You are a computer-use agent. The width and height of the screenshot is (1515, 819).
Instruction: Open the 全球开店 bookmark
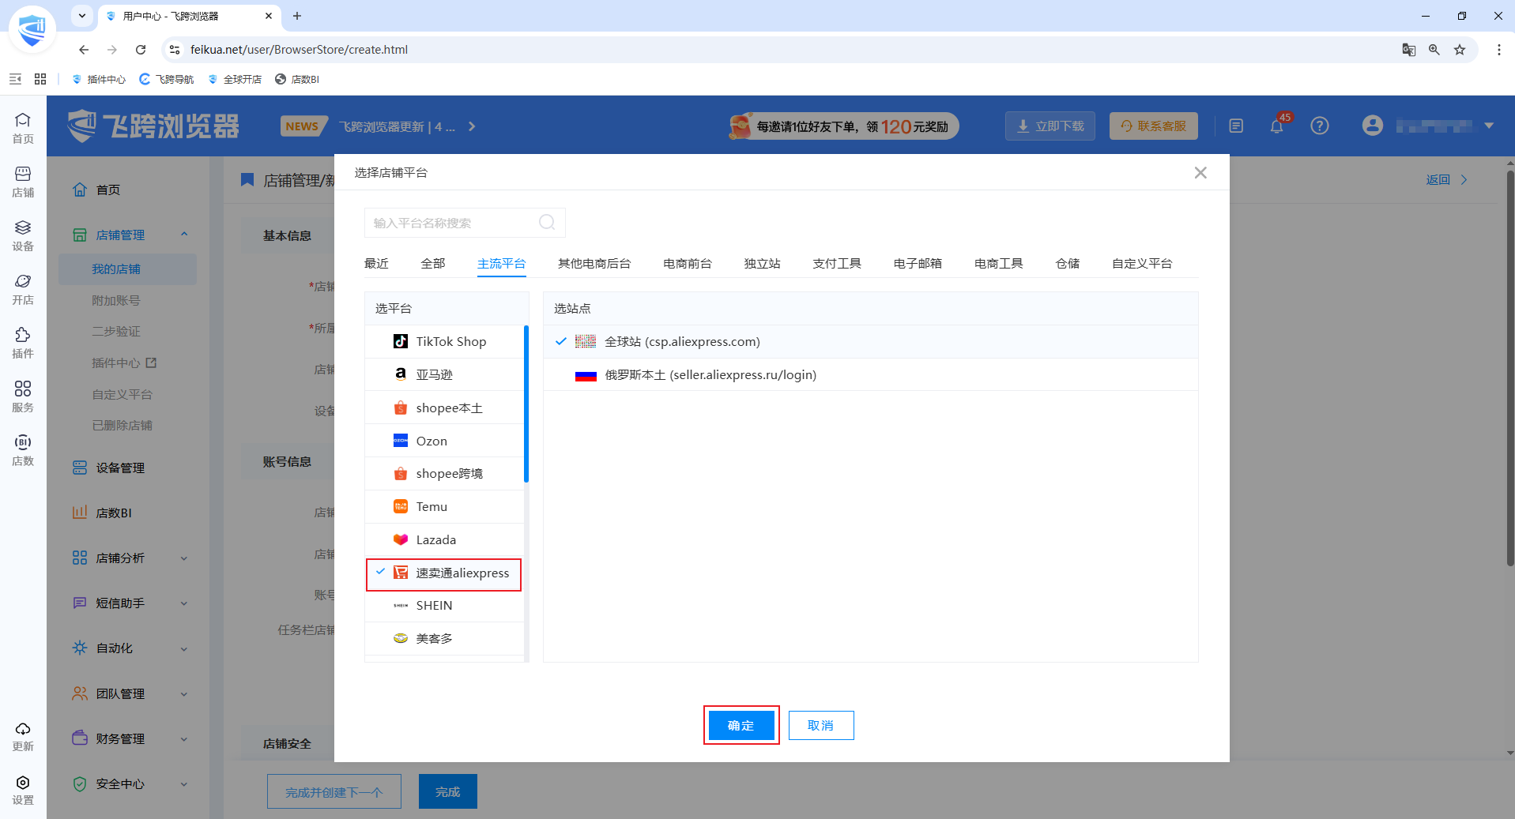click(x=235, y=79)
